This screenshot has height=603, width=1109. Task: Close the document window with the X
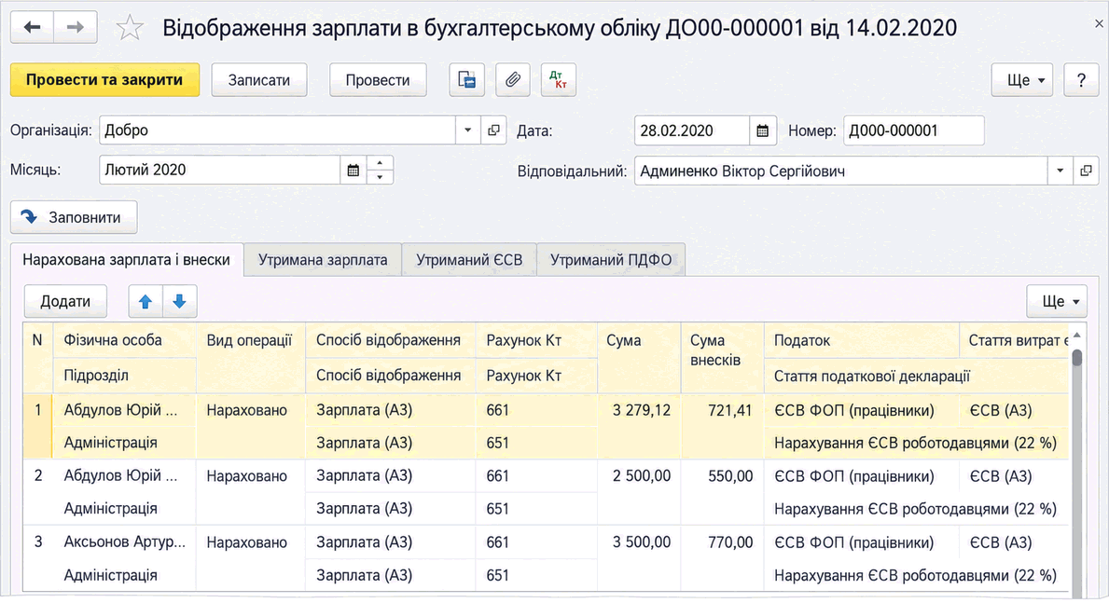coord(1099,24)
